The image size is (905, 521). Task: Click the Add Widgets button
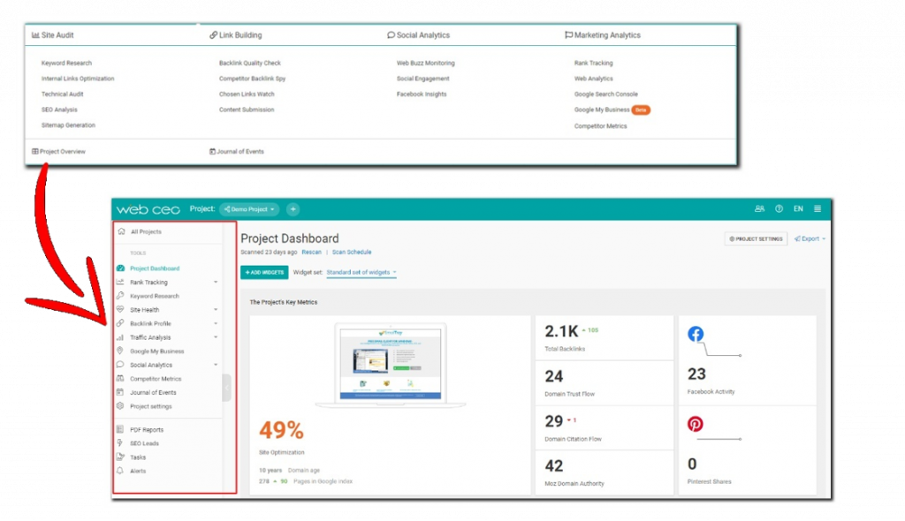[264, 272]
